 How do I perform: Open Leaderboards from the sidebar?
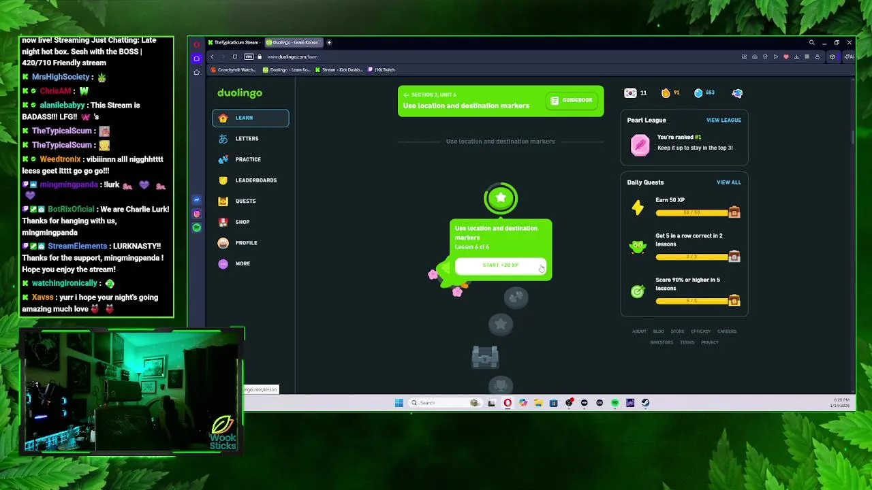(250, 180)
